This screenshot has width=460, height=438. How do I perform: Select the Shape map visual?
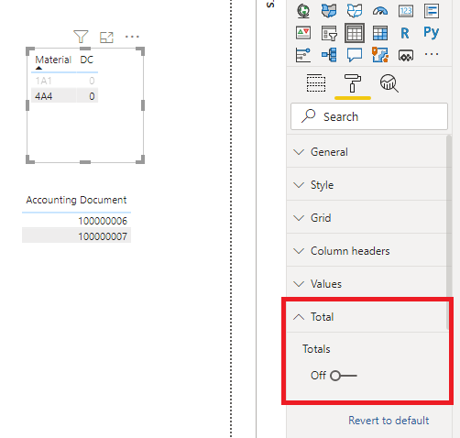355,11
